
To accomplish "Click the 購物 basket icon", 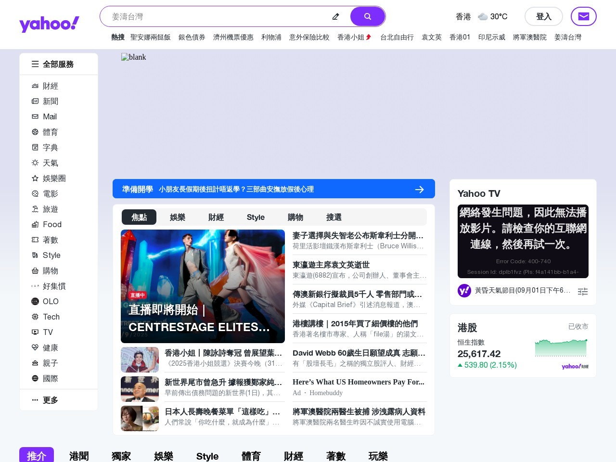I will tap(35, 271).
